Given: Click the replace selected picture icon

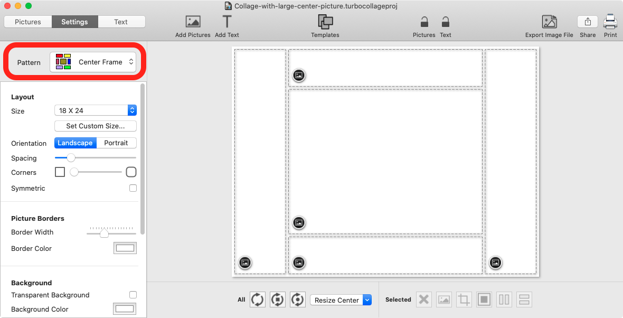Looking at the screenshot, I should tap(444, 300).
